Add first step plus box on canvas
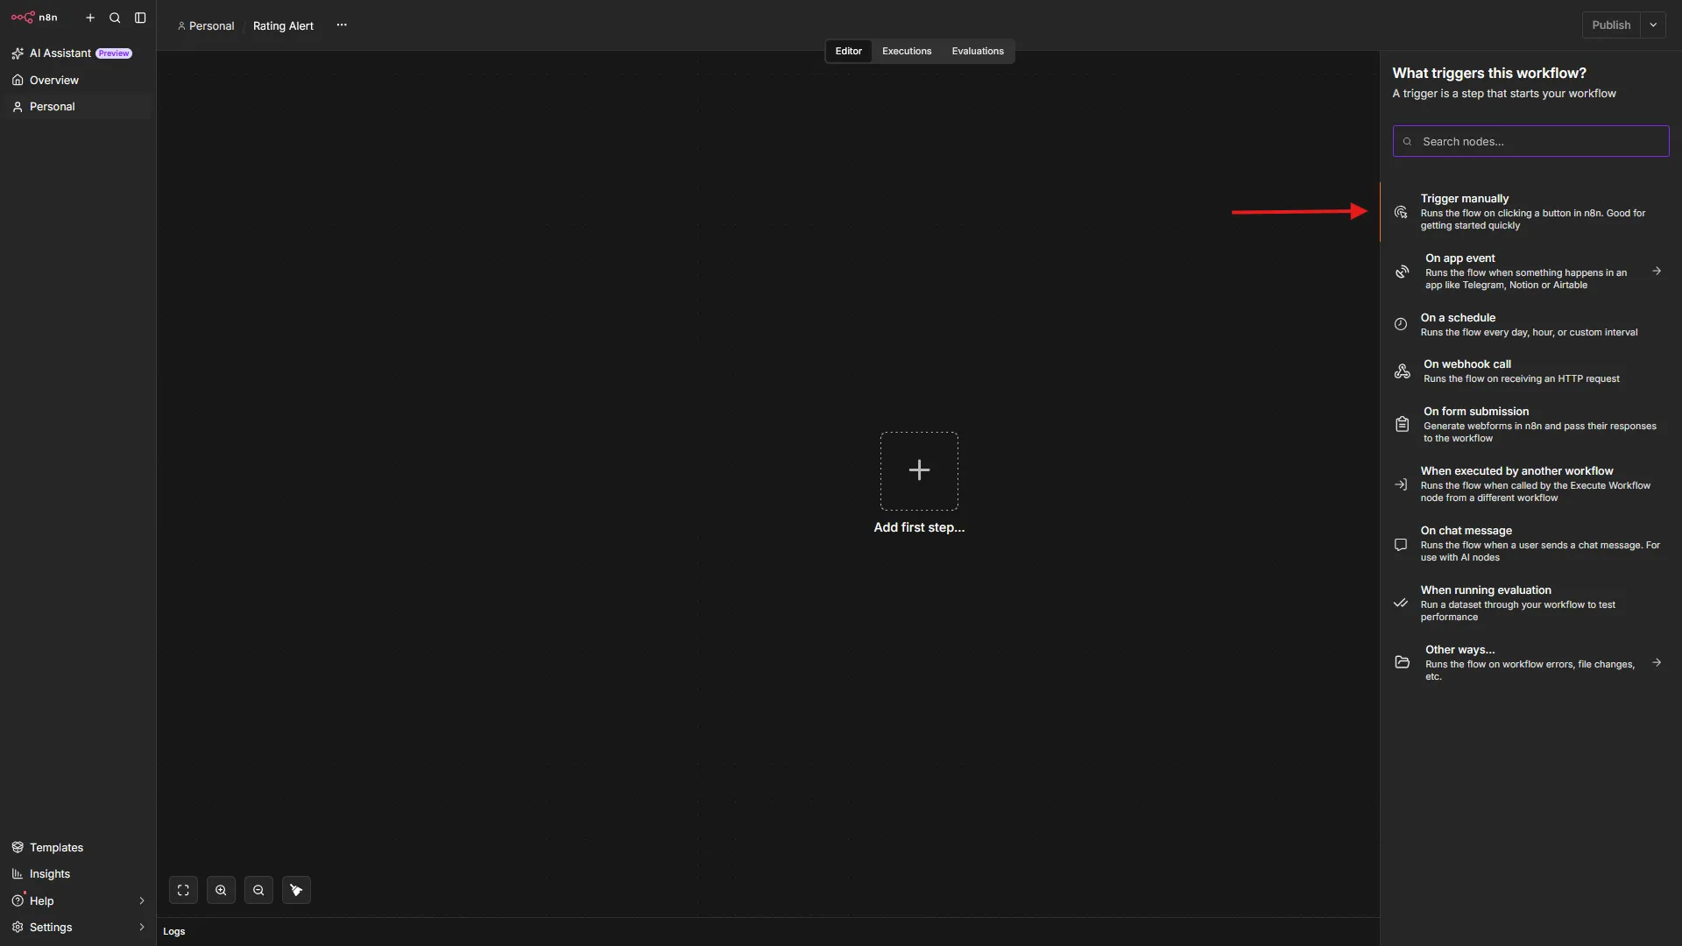The height and width of the screenshot is (946, 1682). click(x=919, y=470)
